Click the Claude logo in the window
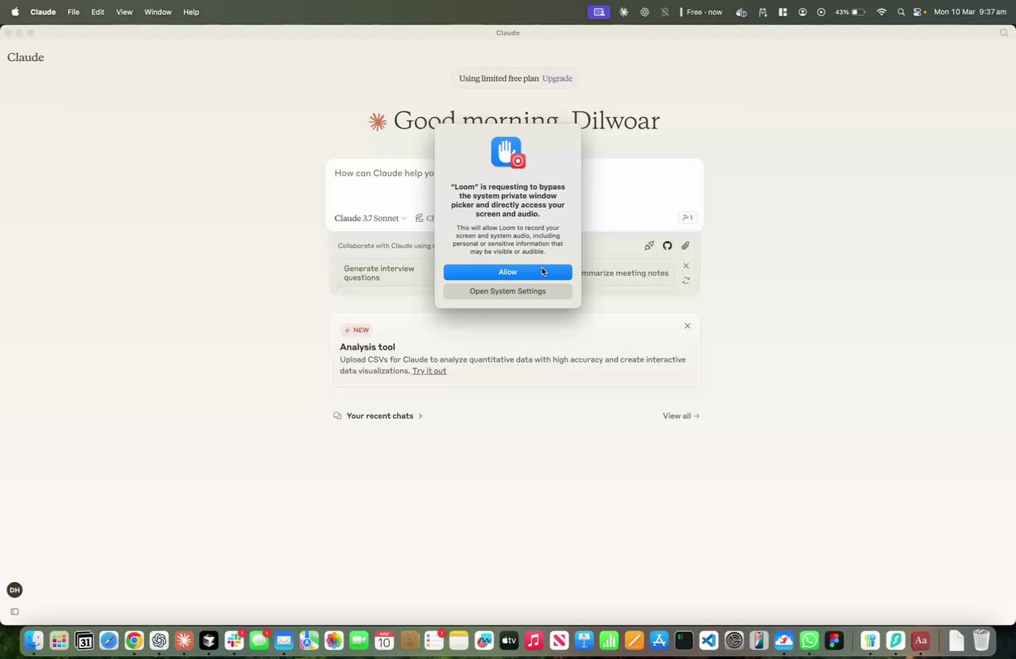This screenshot has width=1016, height=659. pyautogui.click(x=25, y=57)
